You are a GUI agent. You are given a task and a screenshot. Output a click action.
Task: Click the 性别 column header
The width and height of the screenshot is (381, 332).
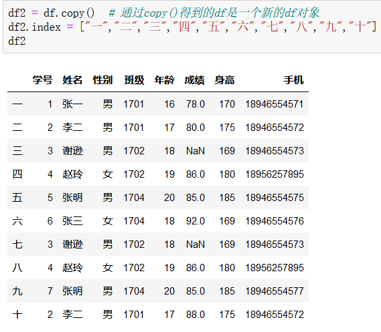[102, 80]
